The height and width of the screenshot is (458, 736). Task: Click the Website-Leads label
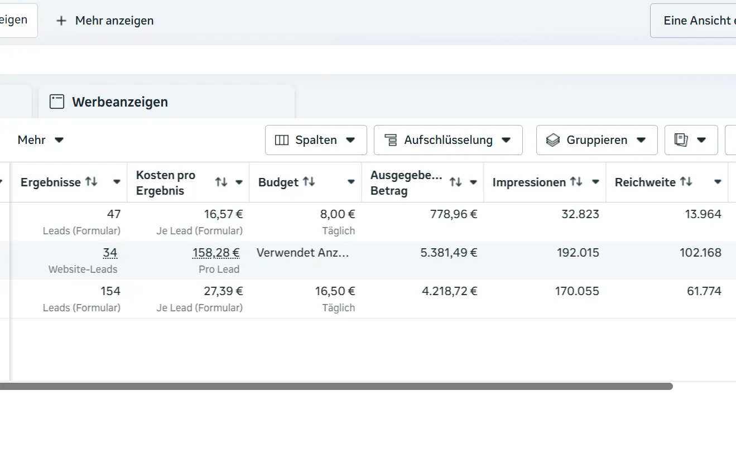83,269
